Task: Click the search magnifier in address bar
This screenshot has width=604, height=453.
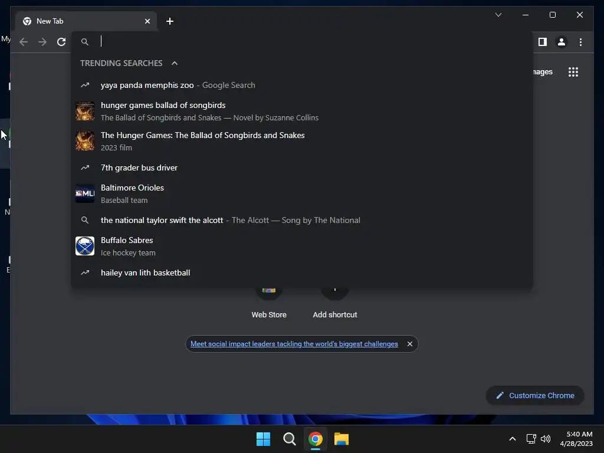Action: [85, 42]
